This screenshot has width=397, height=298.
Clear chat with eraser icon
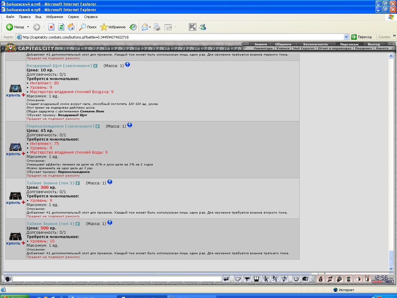click(x=238, y=279)
